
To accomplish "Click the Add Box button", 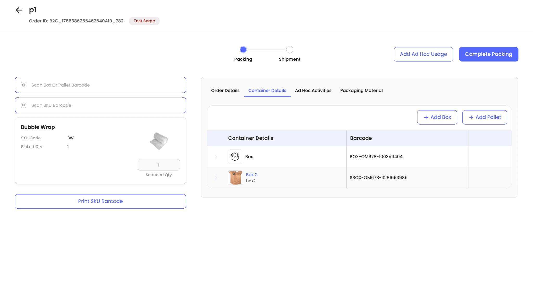I will 437,117.
